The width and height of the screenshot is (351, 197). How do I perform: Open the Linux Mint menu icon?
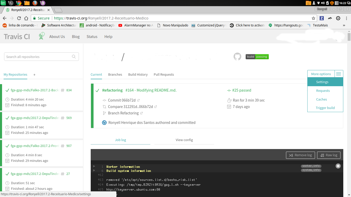[x=3, y=3]
